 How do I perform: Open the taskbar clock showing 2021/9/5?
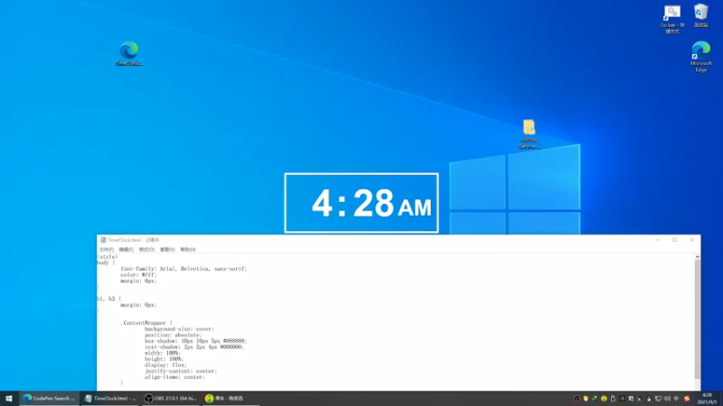(708, 399)
